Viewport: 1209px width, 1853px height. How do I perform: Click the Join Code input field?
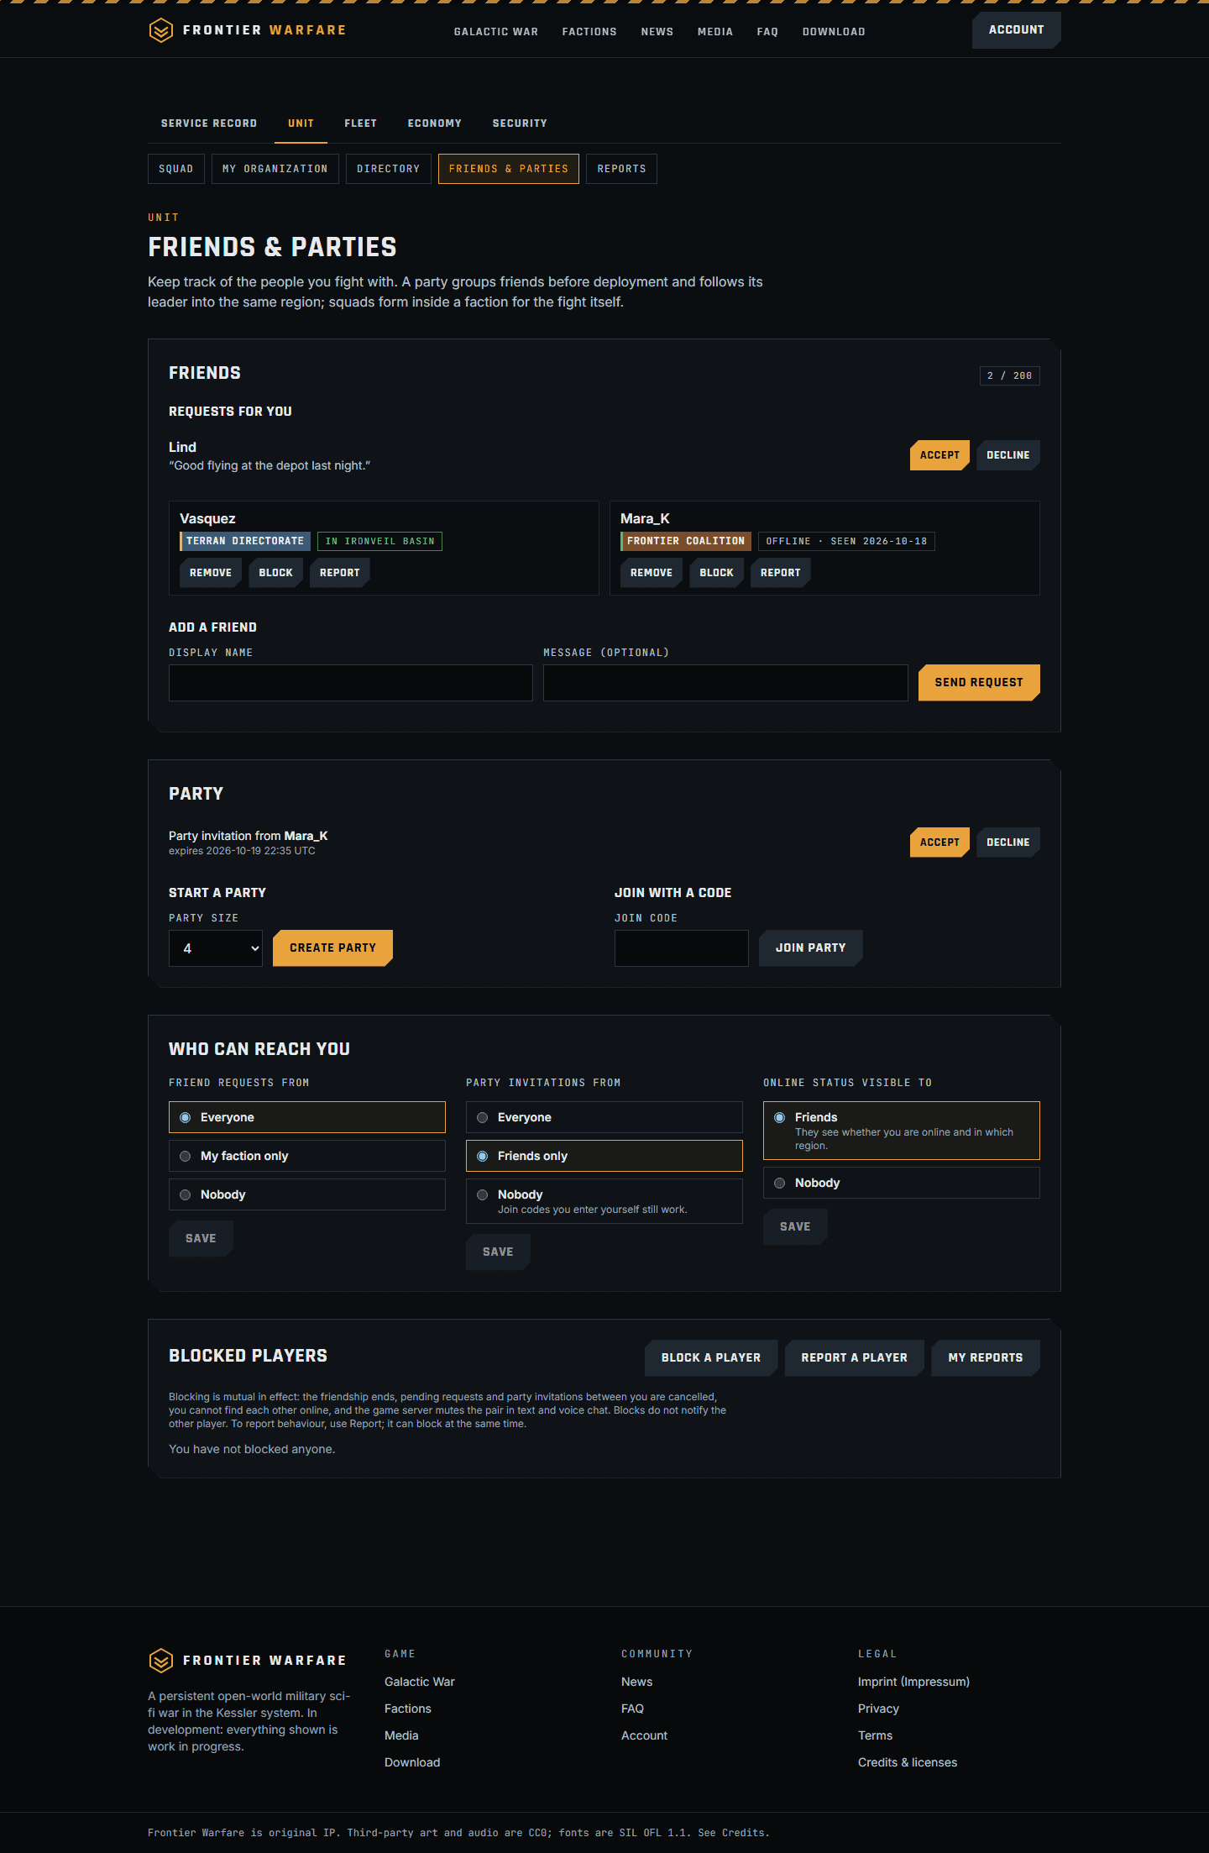point(682,948)
